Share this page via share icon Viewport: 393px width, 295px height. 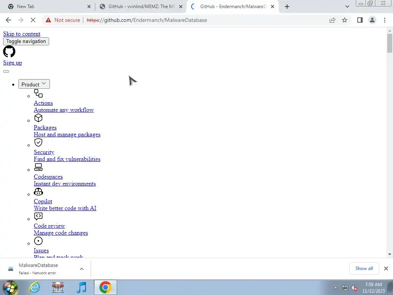(332, 20)
